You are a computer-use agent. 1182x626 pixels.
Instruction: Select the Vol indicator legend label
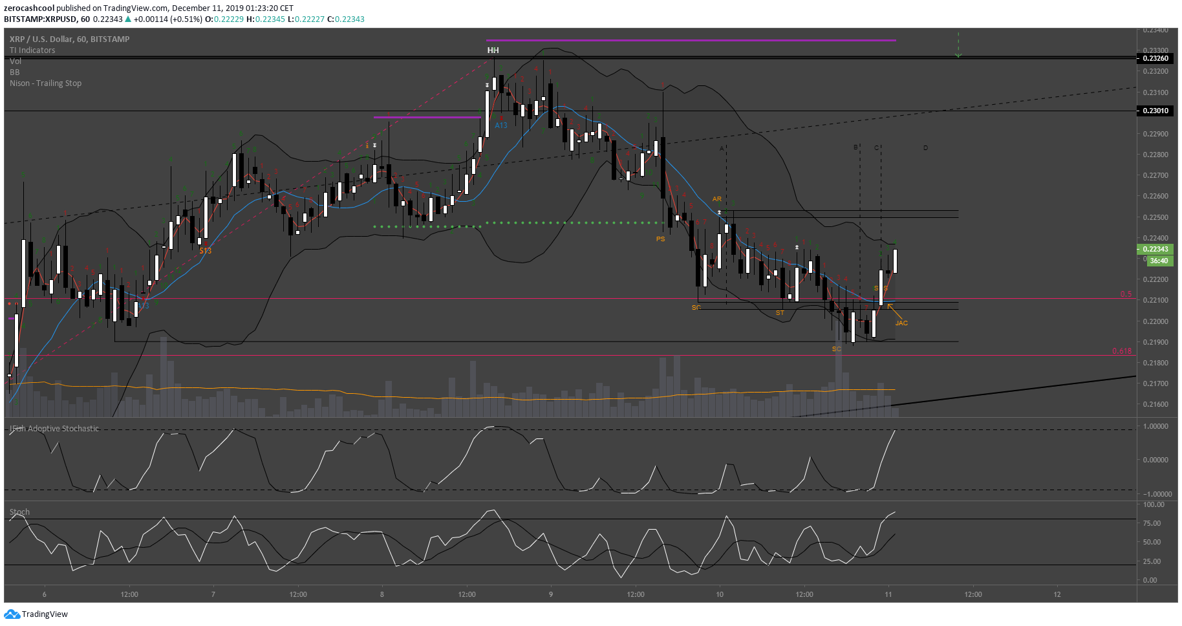coord(16,61)
